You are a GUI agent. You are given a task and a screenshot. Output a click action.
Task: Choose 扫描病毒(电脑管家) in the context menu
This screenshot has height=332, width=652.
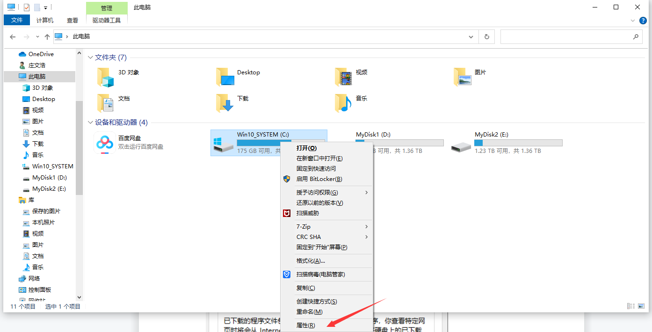point(326,274)
